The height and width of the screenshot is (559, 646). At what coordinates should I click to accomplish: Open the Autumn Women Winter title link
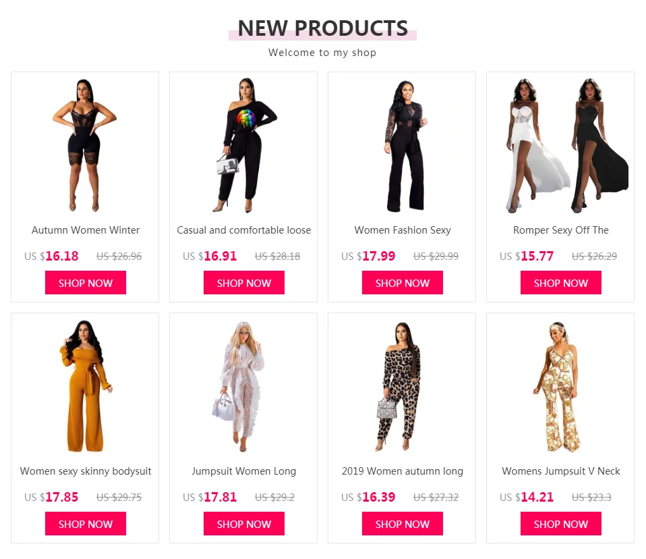[x=86, y=230]
